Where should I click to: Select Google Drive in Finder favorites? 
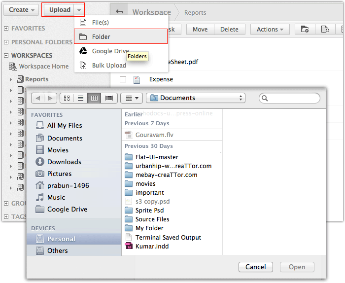tap(67, 209)
